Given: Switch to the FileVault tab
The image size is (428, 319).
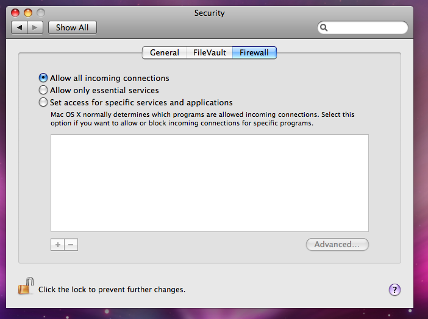Looking at the screenshot, I should (x=209, y=52).
